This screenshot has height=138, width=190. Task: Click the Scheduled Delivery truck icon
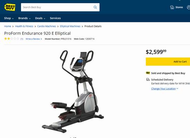pos(148,80)
